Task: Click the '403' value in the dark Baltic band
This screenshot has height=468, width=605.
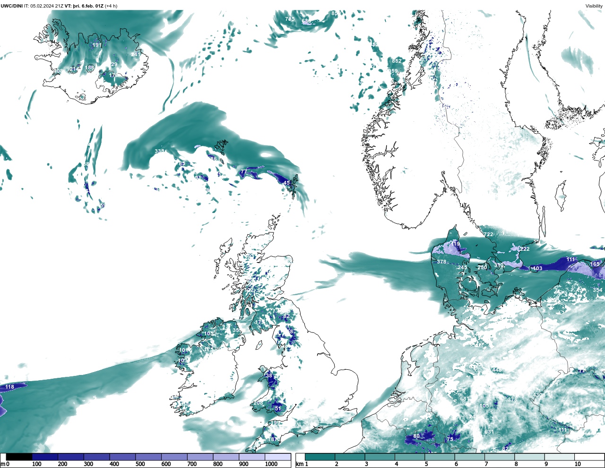Action: coord(537,269)
